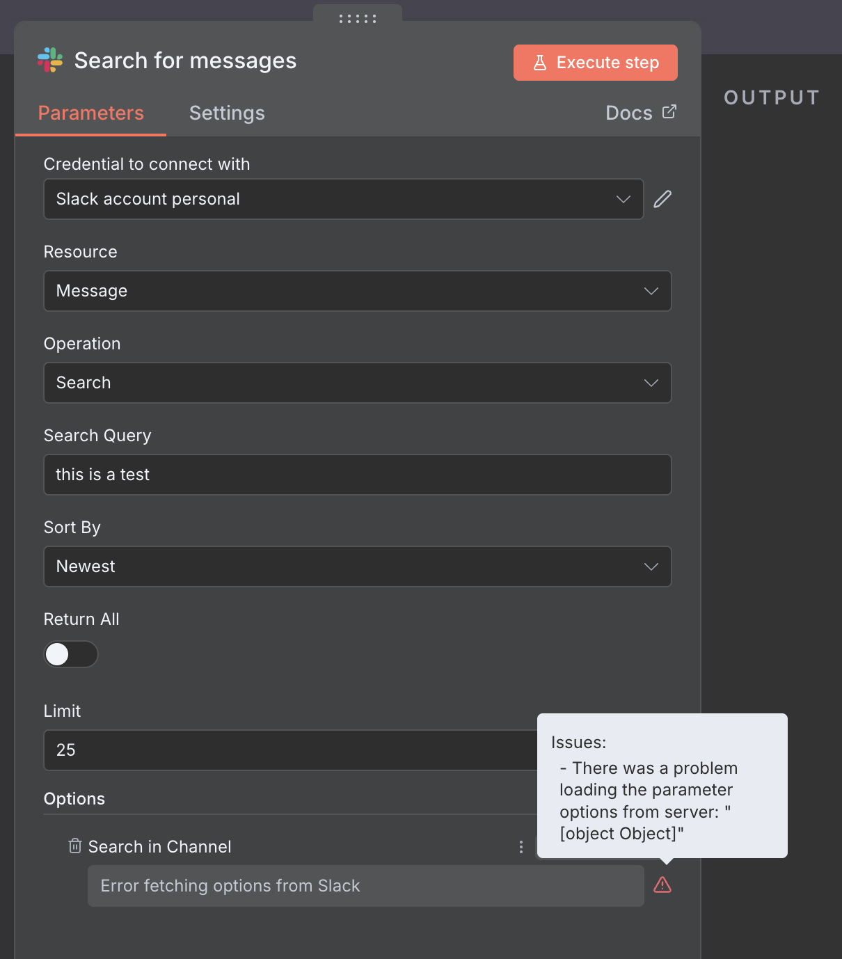
Task: Click the Slack logo icon in header
Action: pos(50,61)
